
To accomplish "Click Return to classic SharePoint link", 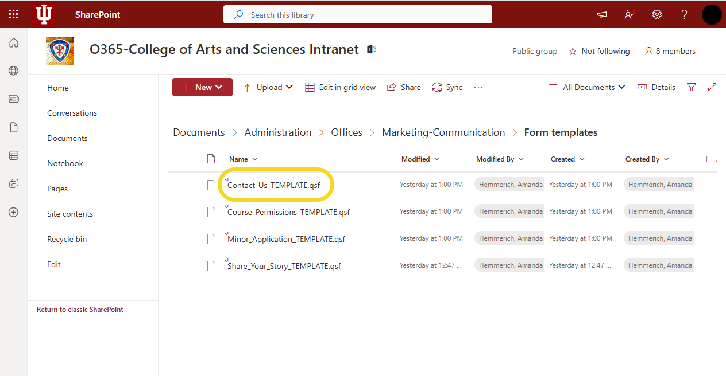I will tap(80, 310).
